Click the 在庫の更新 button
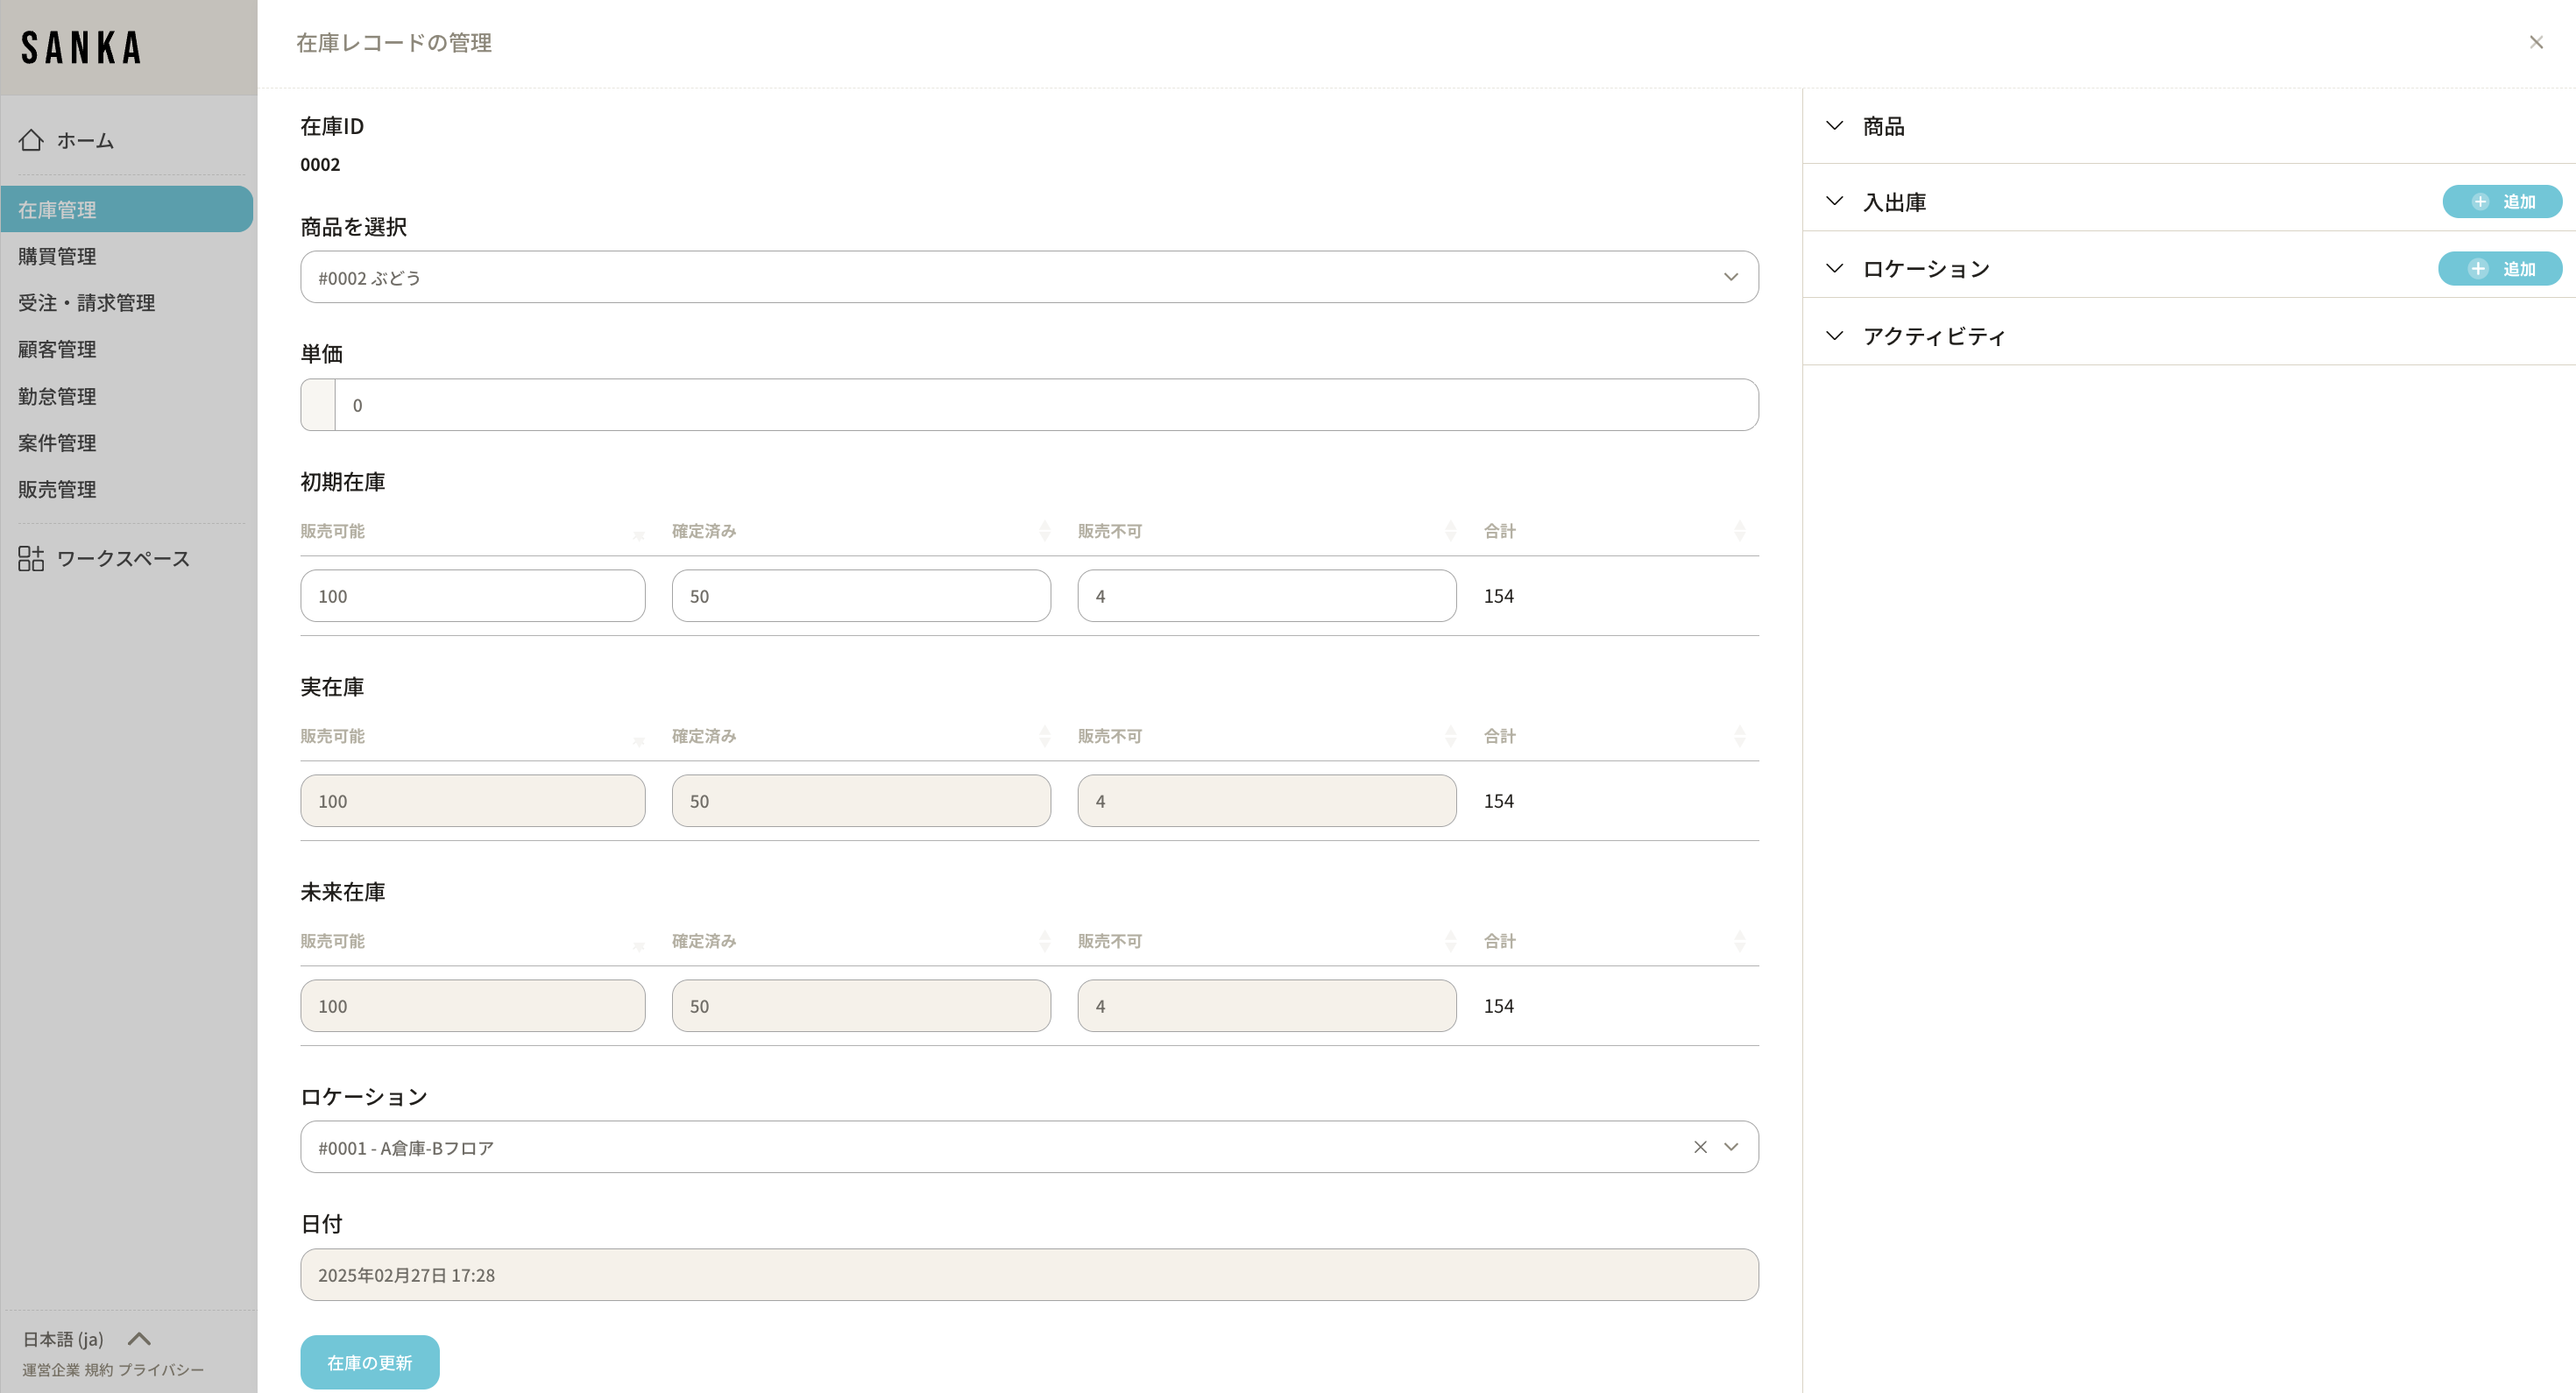This screenshot has height=1393, width=2576. pyautogui.click(x=369, y=1362)
